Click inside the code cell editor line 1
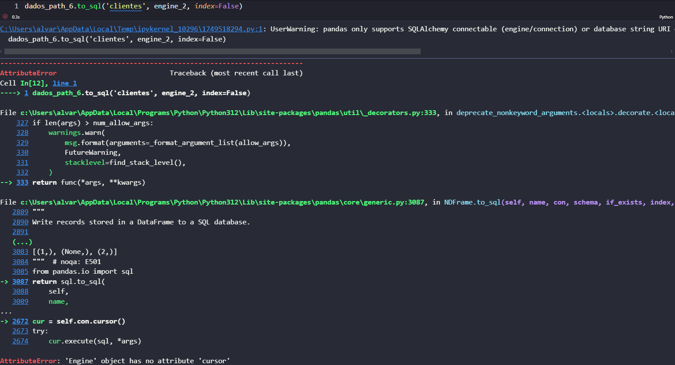The image size is (675, 365). click(x=134, y=6)
